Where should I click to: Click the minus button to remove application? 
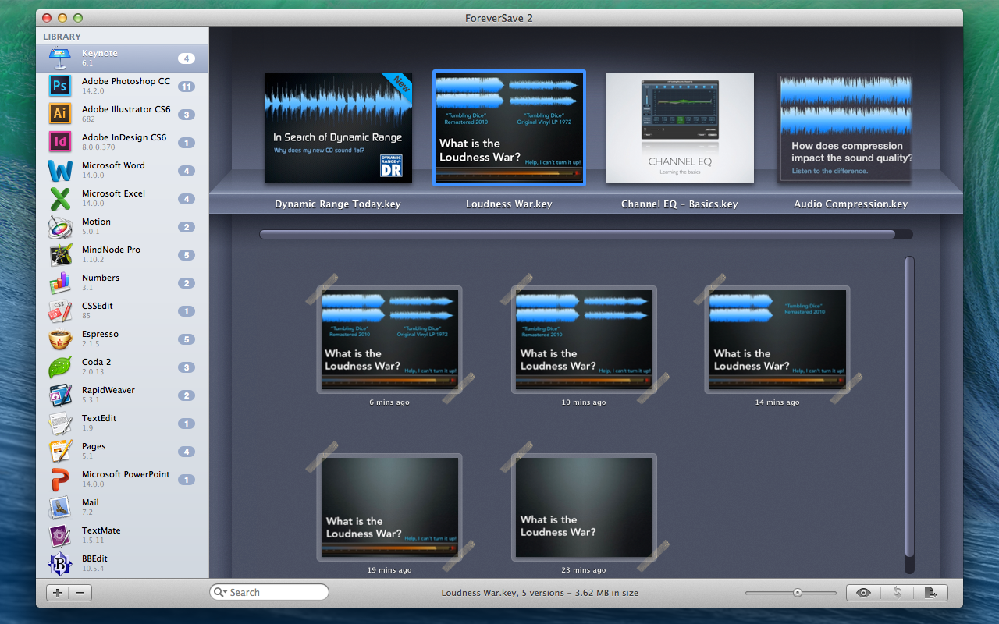coord(80,593)
